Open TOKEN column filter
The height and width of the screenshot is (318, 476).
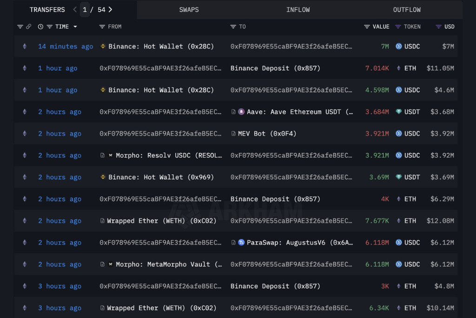pos(398,27)
